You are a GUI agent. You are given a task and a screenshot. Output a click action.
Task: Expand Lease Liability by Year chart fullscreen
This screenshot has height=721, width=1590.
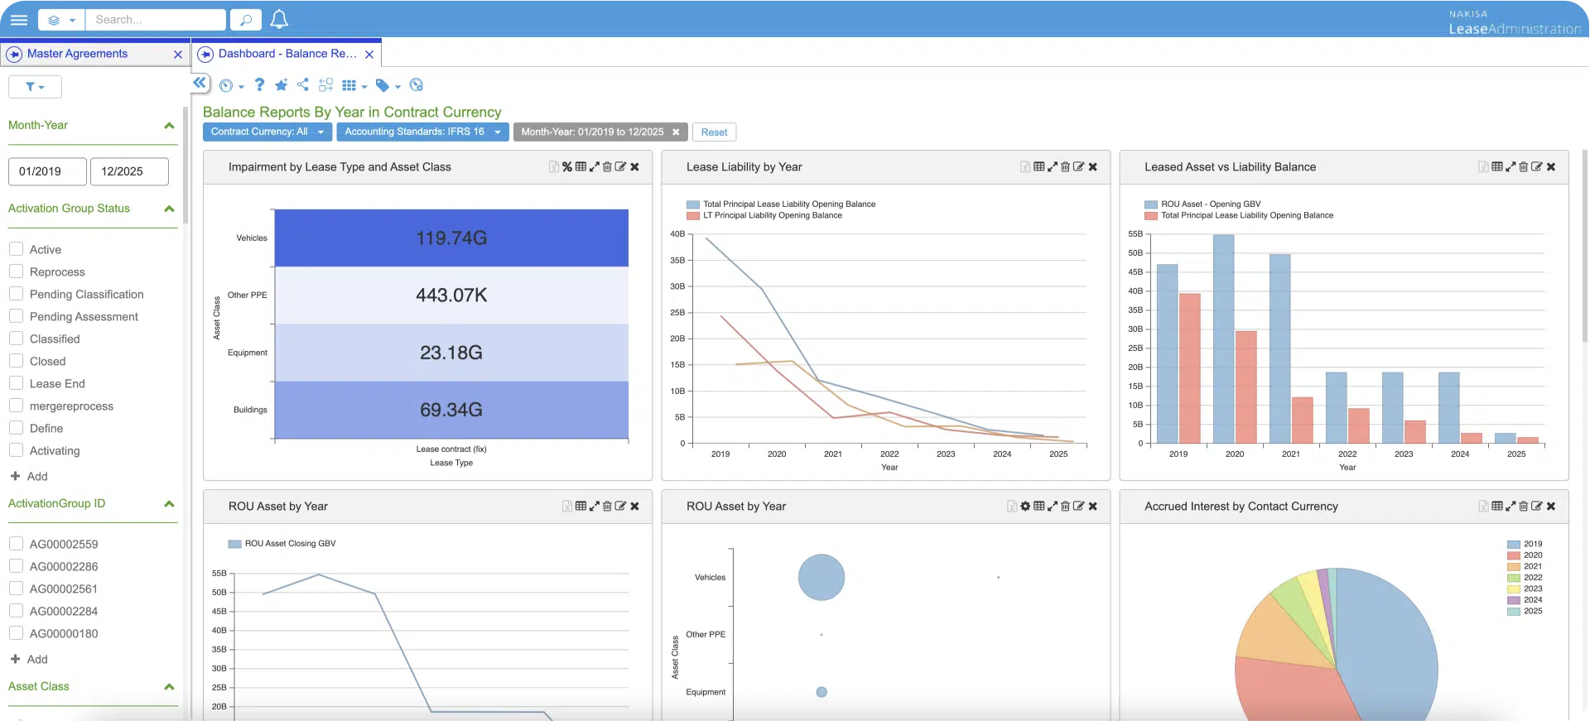(x=1053, y=167)
